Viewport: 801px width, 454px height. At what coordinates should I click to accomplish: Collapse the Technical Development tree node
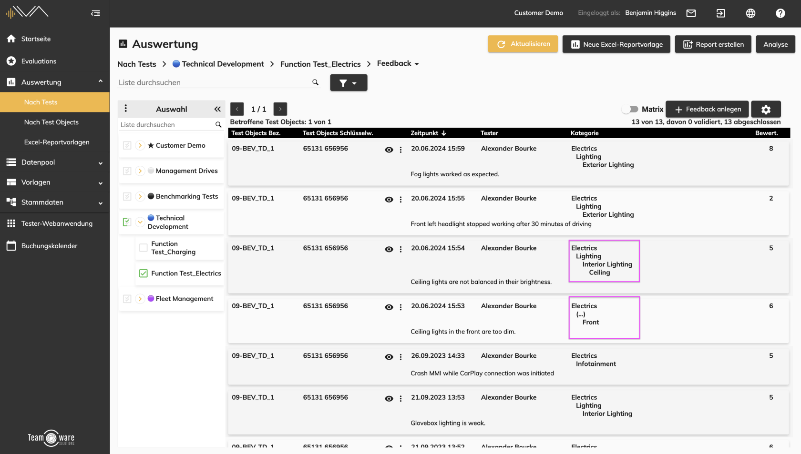[x=140, y=222]
